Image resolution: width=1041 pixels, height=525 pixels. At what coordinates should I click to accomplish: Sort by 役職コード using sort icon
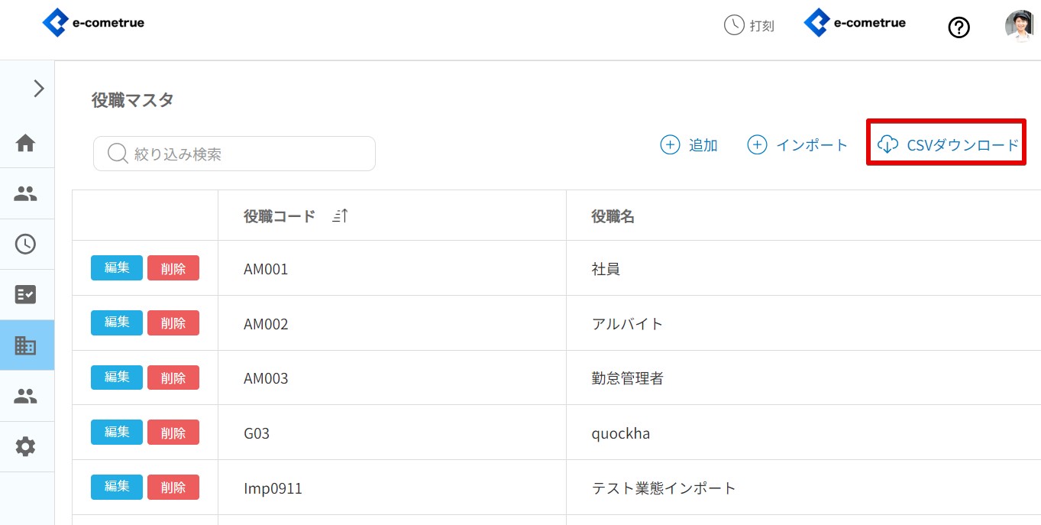340,216
